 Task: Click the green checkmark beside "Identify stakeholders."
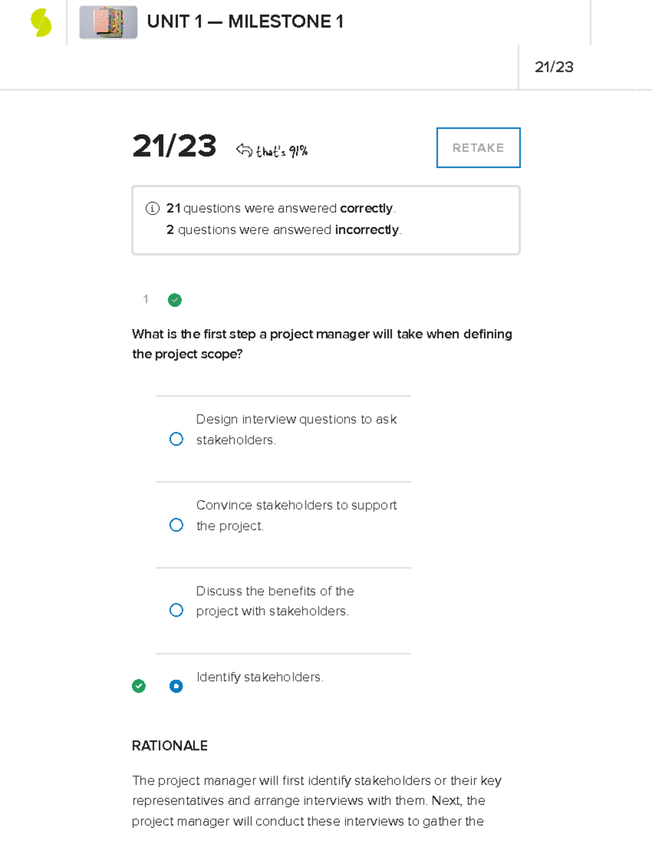139,686
